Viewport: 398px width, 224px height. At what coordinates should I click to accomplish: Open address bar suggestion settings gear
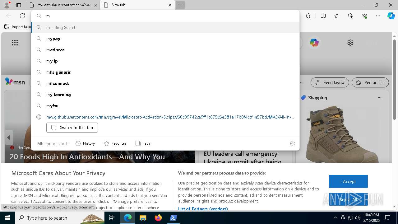(x=292, y=143)
